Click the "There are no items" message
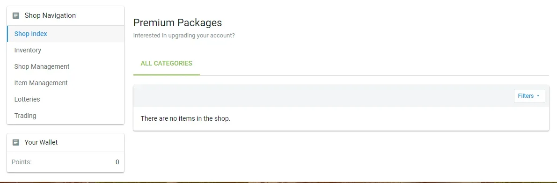The width and height of the screenshot is (557, 183). (185, 119)
